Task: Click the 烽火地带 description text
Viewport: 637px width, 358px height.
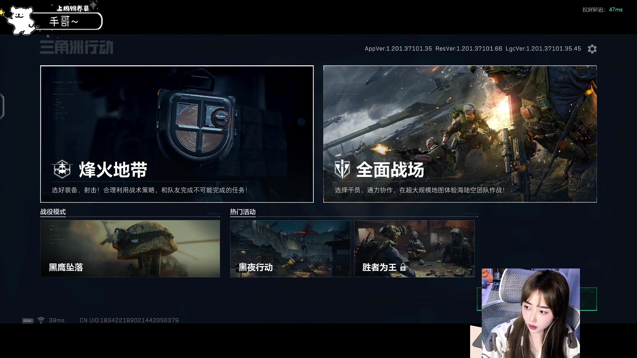Action: [x=150, y=190]
